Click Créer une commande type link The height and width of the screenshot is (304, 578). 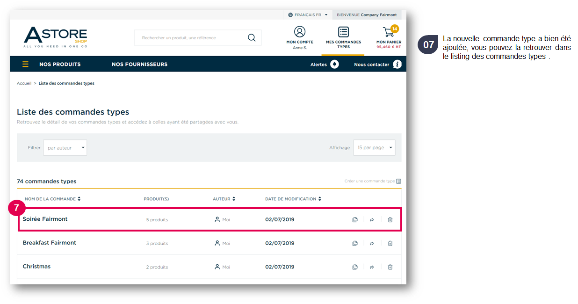click(373, 181)
